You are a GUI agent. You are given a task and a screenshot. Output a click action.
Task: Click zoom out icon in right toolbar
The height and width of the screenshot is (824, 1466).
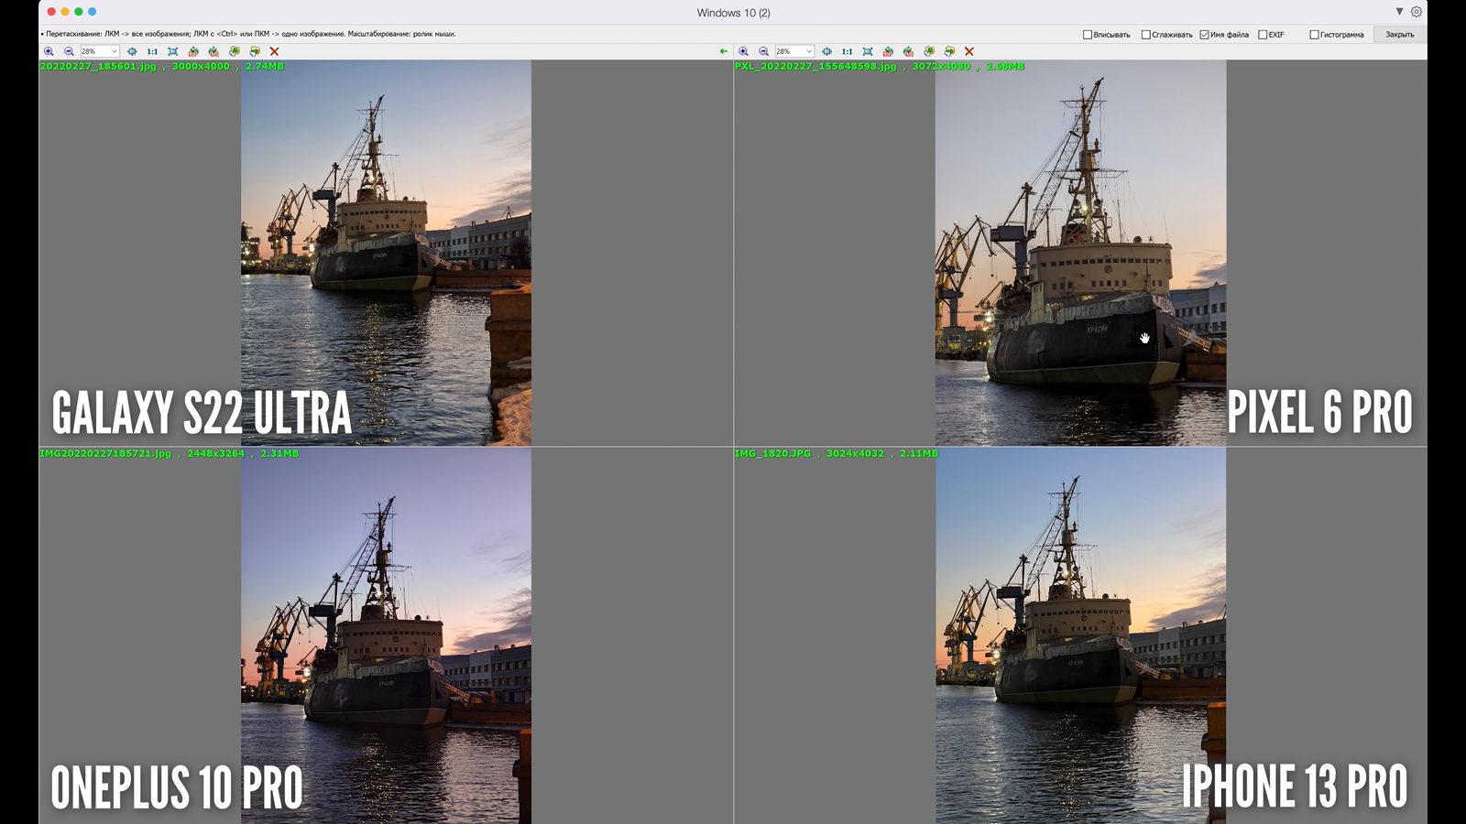[763, 52]
